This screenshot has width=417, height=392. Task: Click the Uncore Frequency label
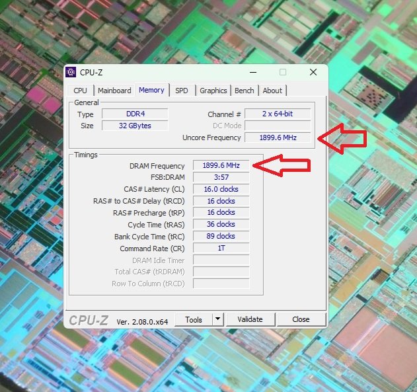pos(211,137)
